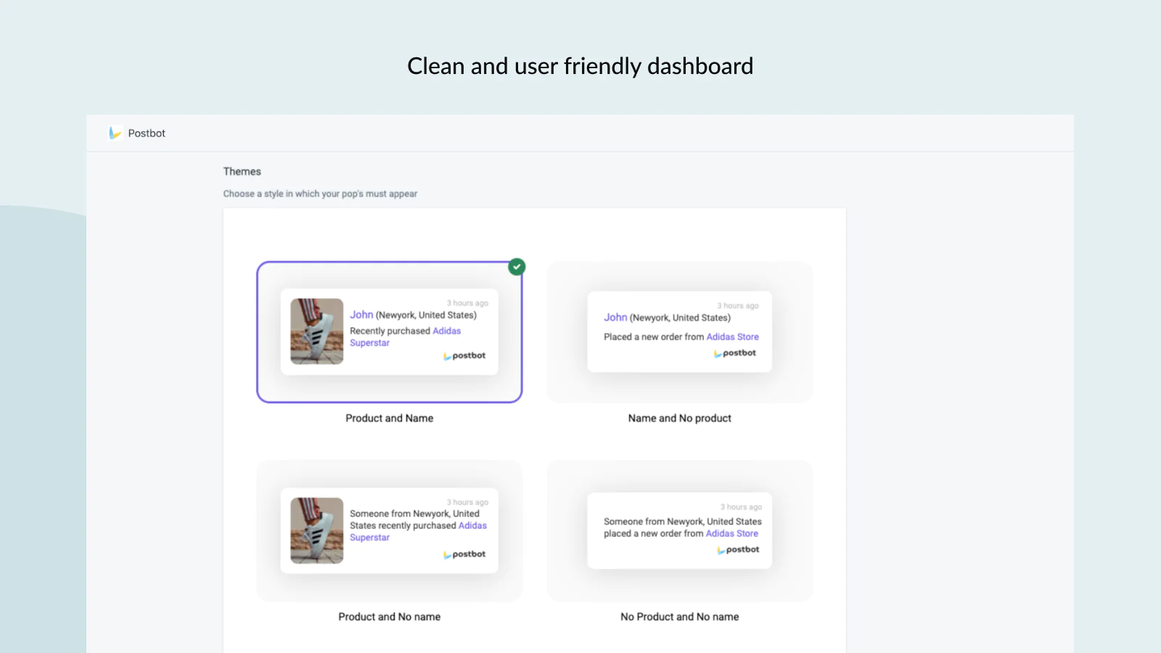Click postbot badge in Product and No name preview
1161x653 pixels.
pyautogui.click(x=464, y=554)
